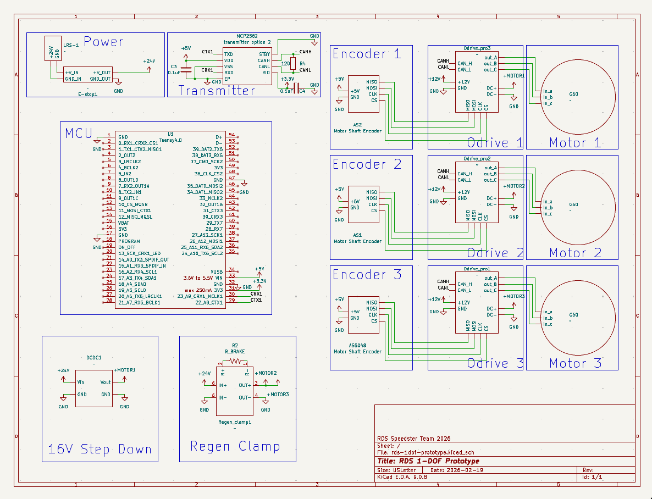Click the "3.6V to 5.5V VIN" pin text
652x499 pixels.
tap(203, 278)
